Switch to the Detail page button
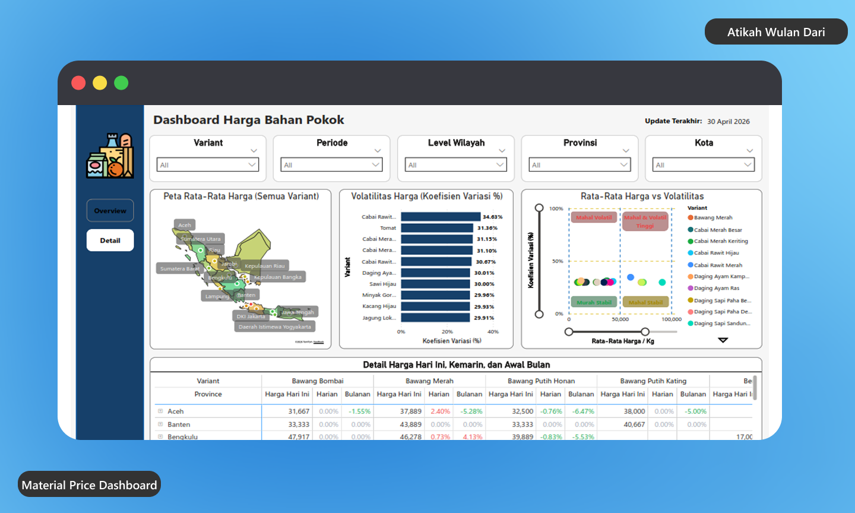855x513 pixels. point(110,240)
